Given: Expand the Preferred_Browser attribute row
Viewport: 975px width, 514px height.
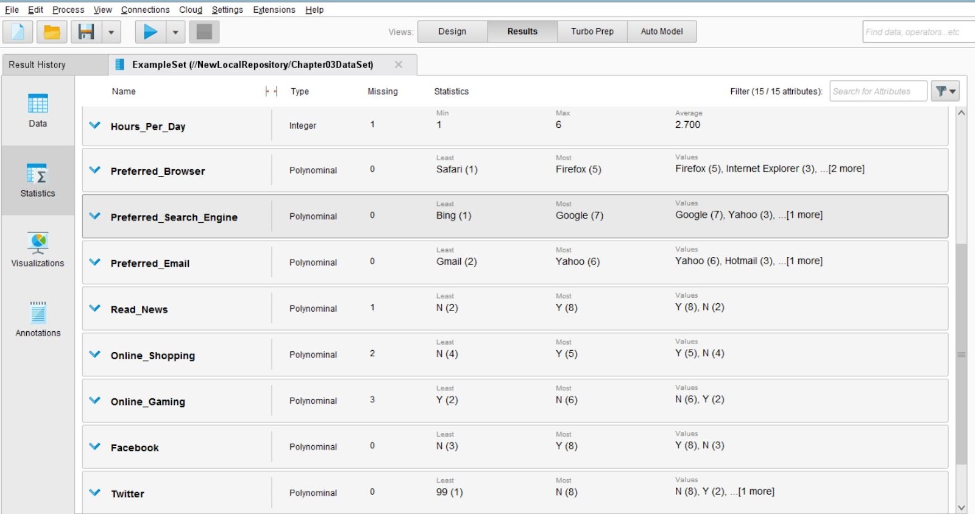Looking at the screenshot, I should tap(94, 170).
